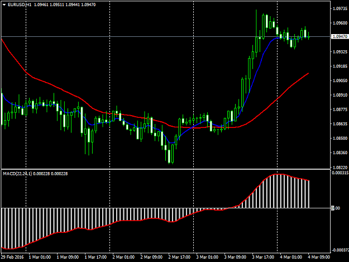The height and width of the screenshot is (262, 349).
Task: Click the time label 1 Mar 01:00
Action: tap(40, 257)
